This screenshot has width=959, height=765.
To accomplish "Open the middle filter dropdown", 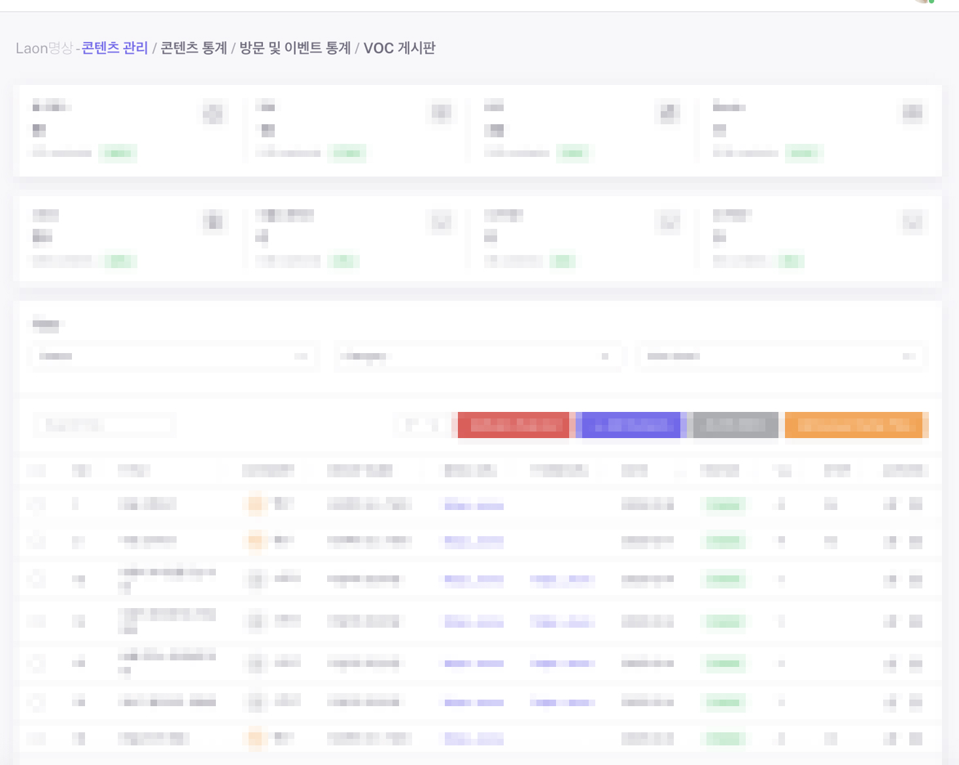I will [477, 356].
